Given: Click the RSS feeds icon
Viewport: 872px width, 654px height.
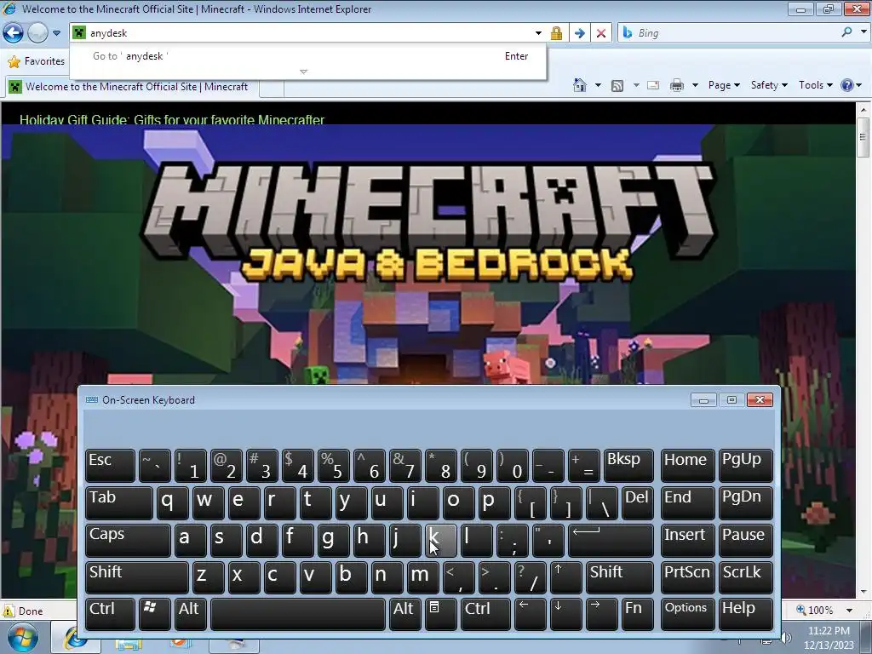Looking at the screenshot, I should (x=617, y=86).
